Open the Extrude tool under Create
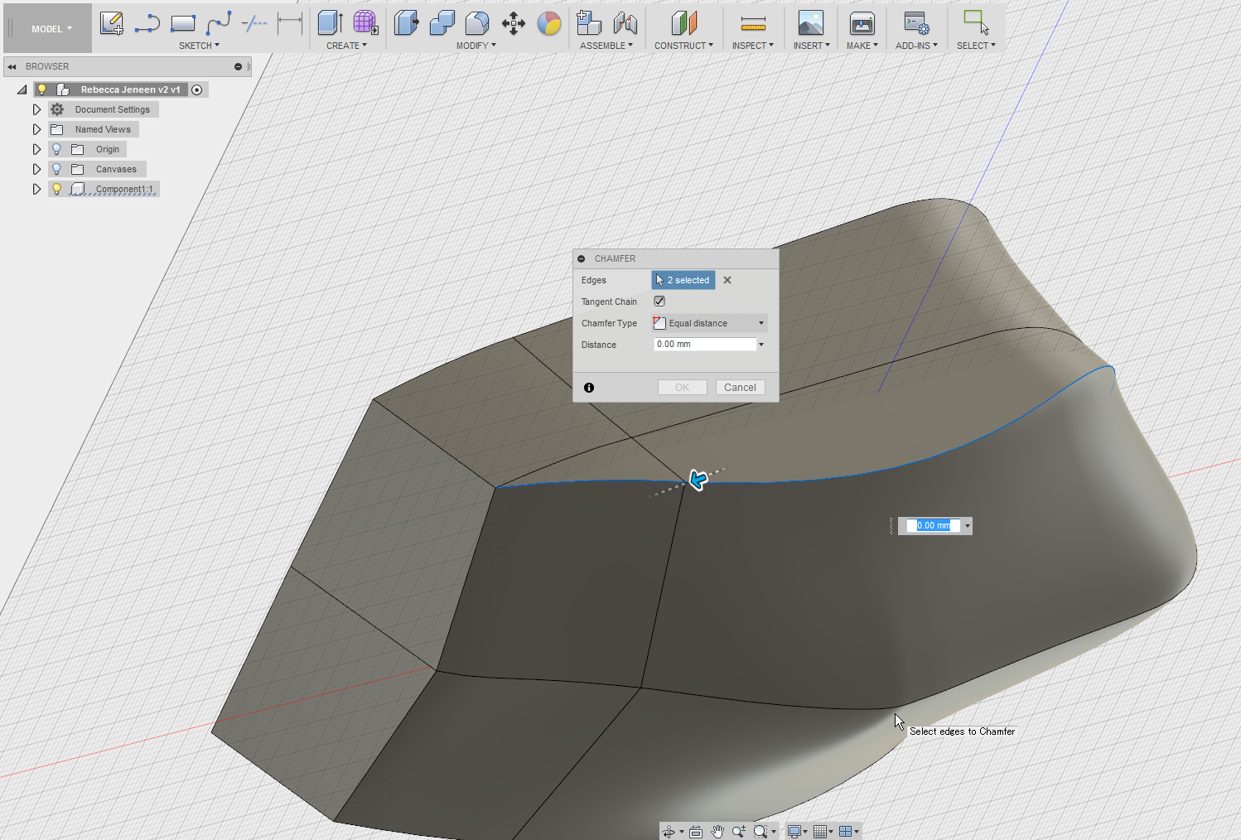This screenshot has height=840, width=1241. coord(330,23)
